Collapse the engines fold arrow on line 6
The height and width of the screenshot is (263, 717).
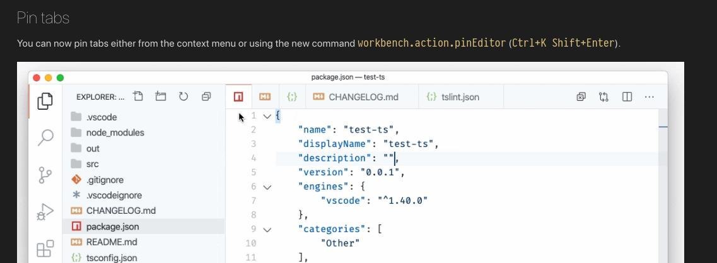coord(267,187)
